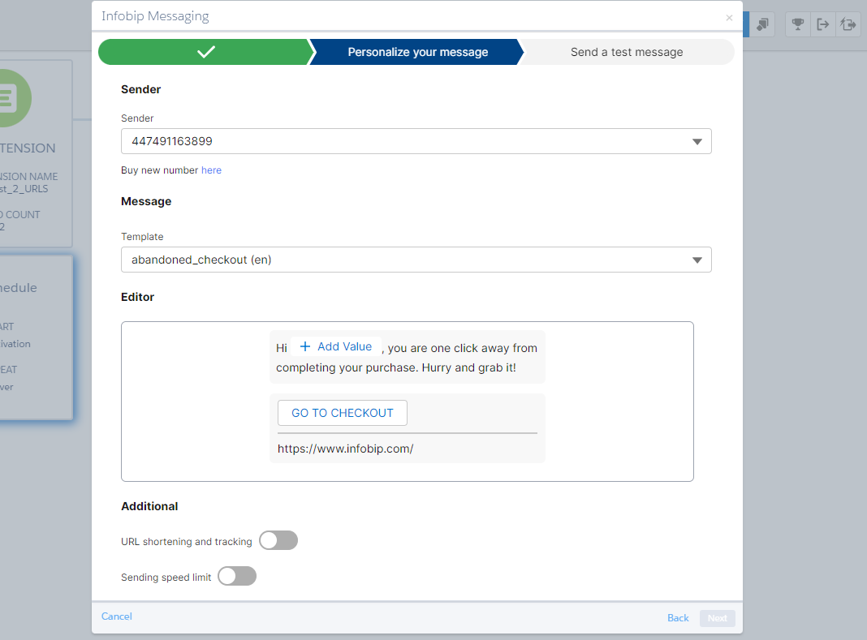Go to the Send a test message step

point(627,52)
